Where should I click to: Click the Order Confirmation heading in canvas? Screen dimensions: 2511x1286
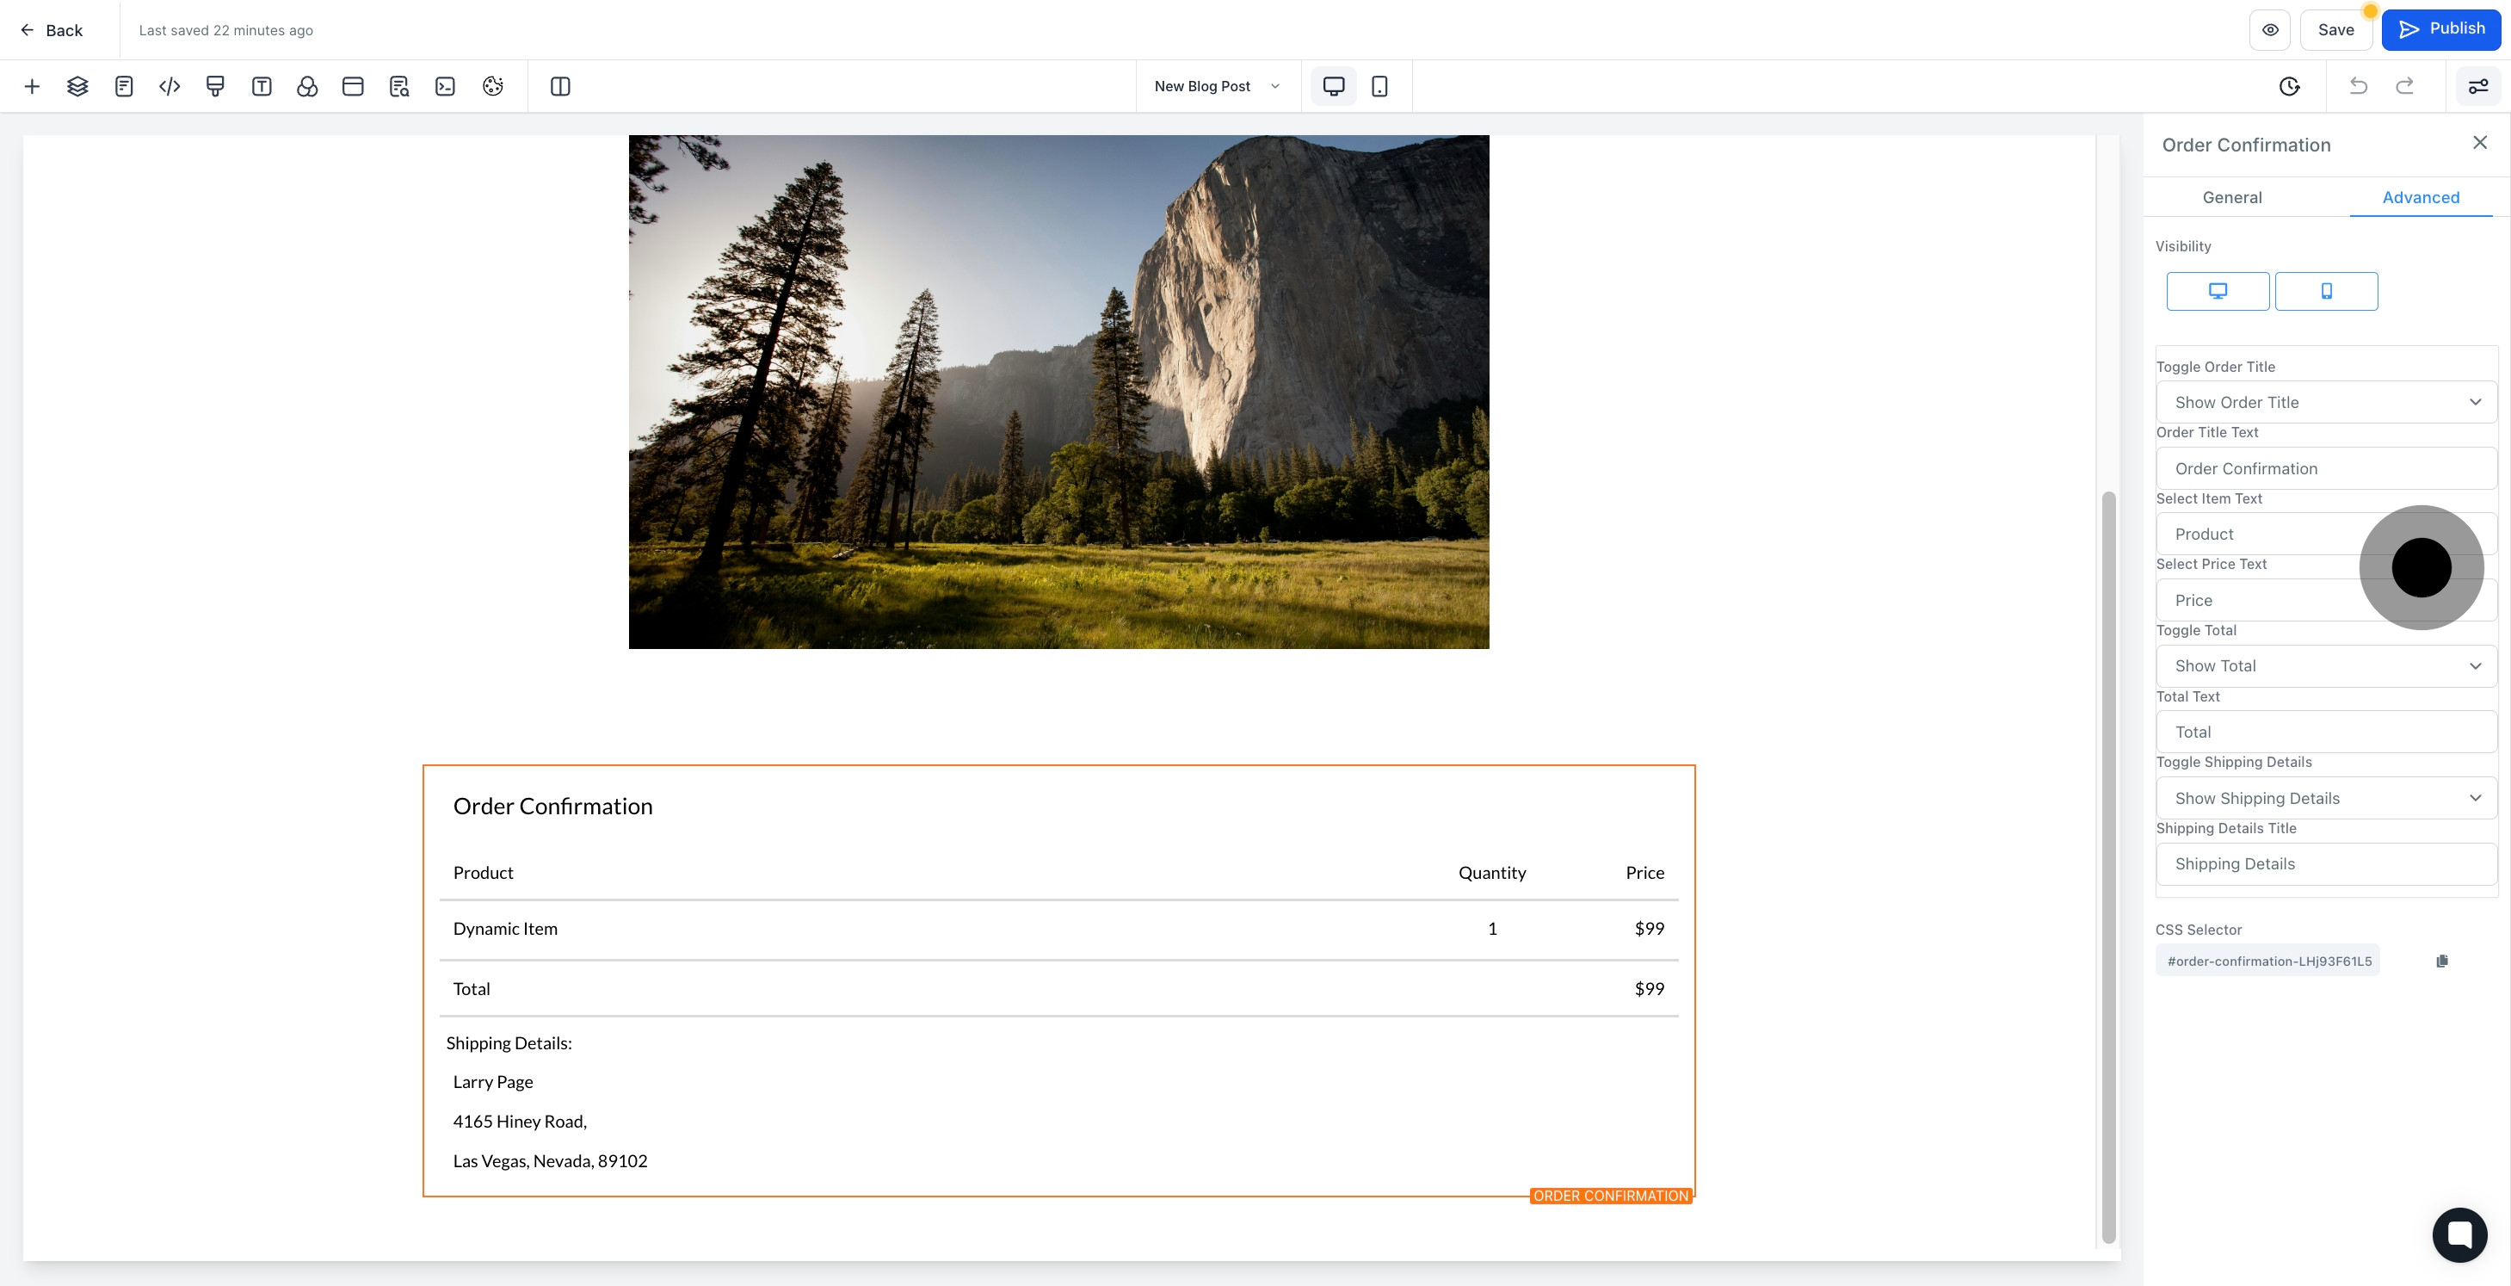(552, 807)
